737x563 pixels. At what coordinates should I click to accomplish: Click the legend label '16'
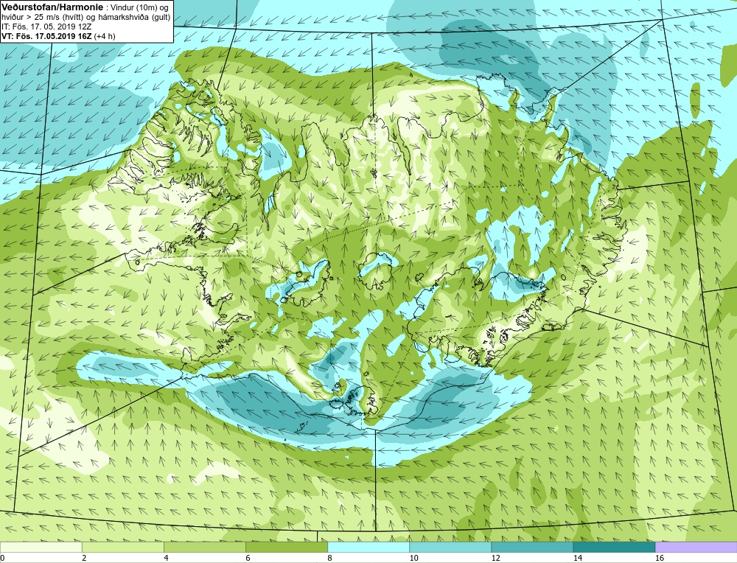(x=660, y=558)
